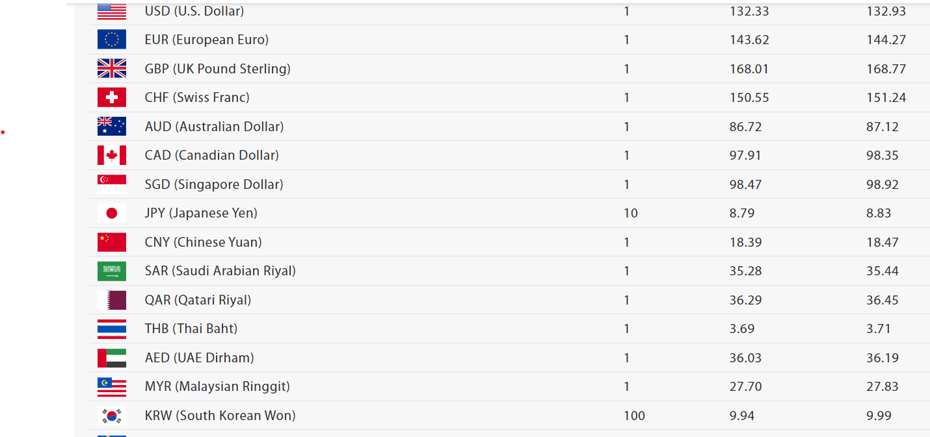
Task: Click the Chinese flag icon
Action: point(112,242)
